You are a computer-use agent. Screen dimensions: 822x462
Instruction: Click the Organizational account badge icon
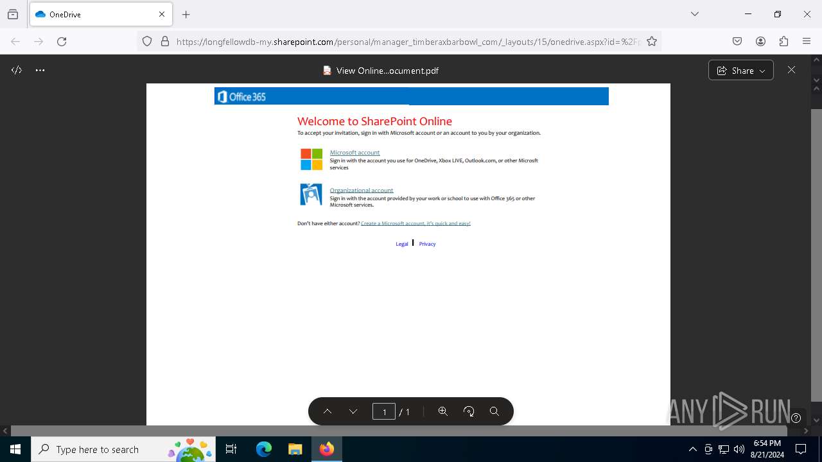(x=311, y=194)
